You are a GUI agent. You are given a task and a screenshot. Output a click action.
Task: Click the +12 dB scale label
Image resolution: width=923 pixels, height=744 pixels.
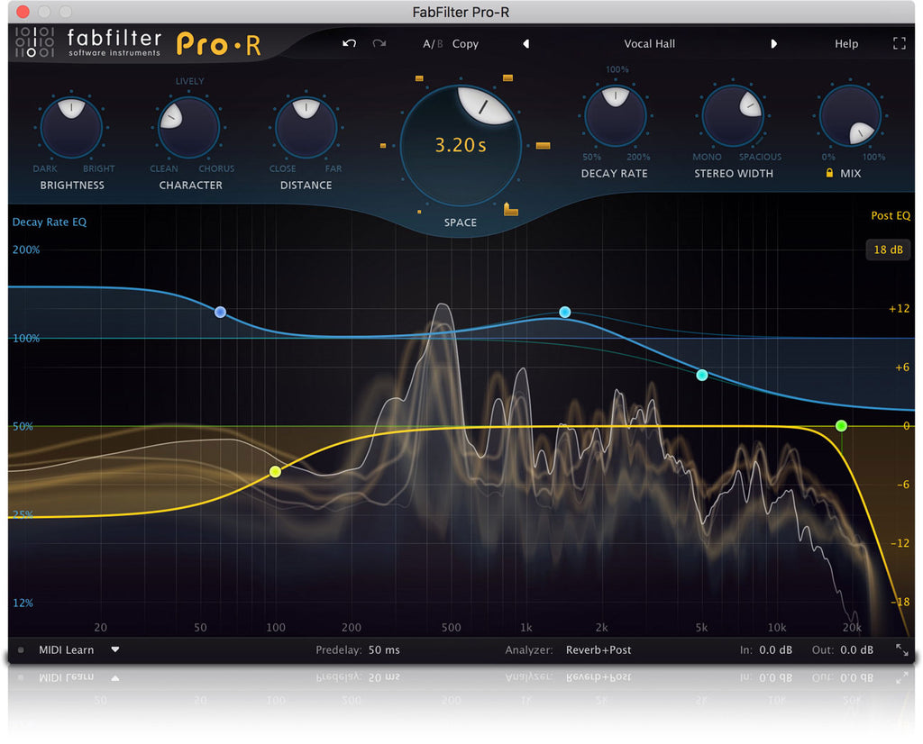(899, 308)
